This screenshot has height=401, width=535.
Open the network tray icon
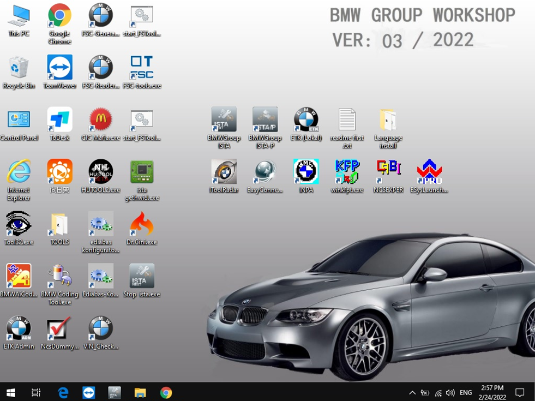[438, 393]
